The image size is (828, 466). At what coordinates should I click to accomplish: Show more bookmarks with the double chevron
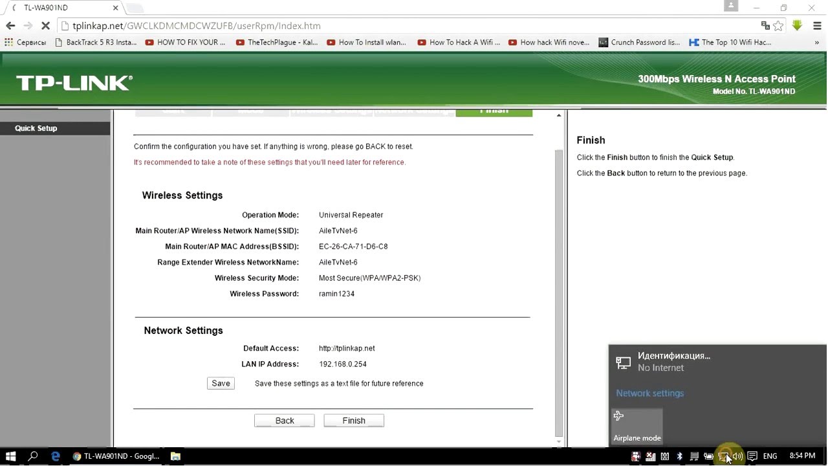click(x=817, y=43)
